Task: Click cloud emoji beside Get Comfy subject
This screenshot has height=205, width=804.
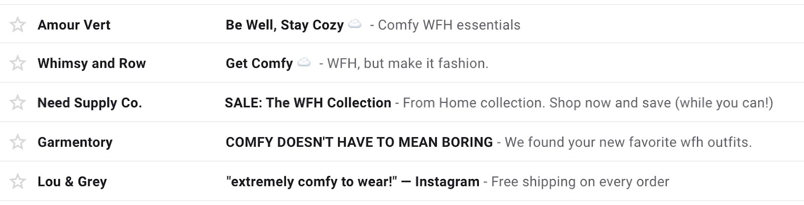Action: coord(304,63)
